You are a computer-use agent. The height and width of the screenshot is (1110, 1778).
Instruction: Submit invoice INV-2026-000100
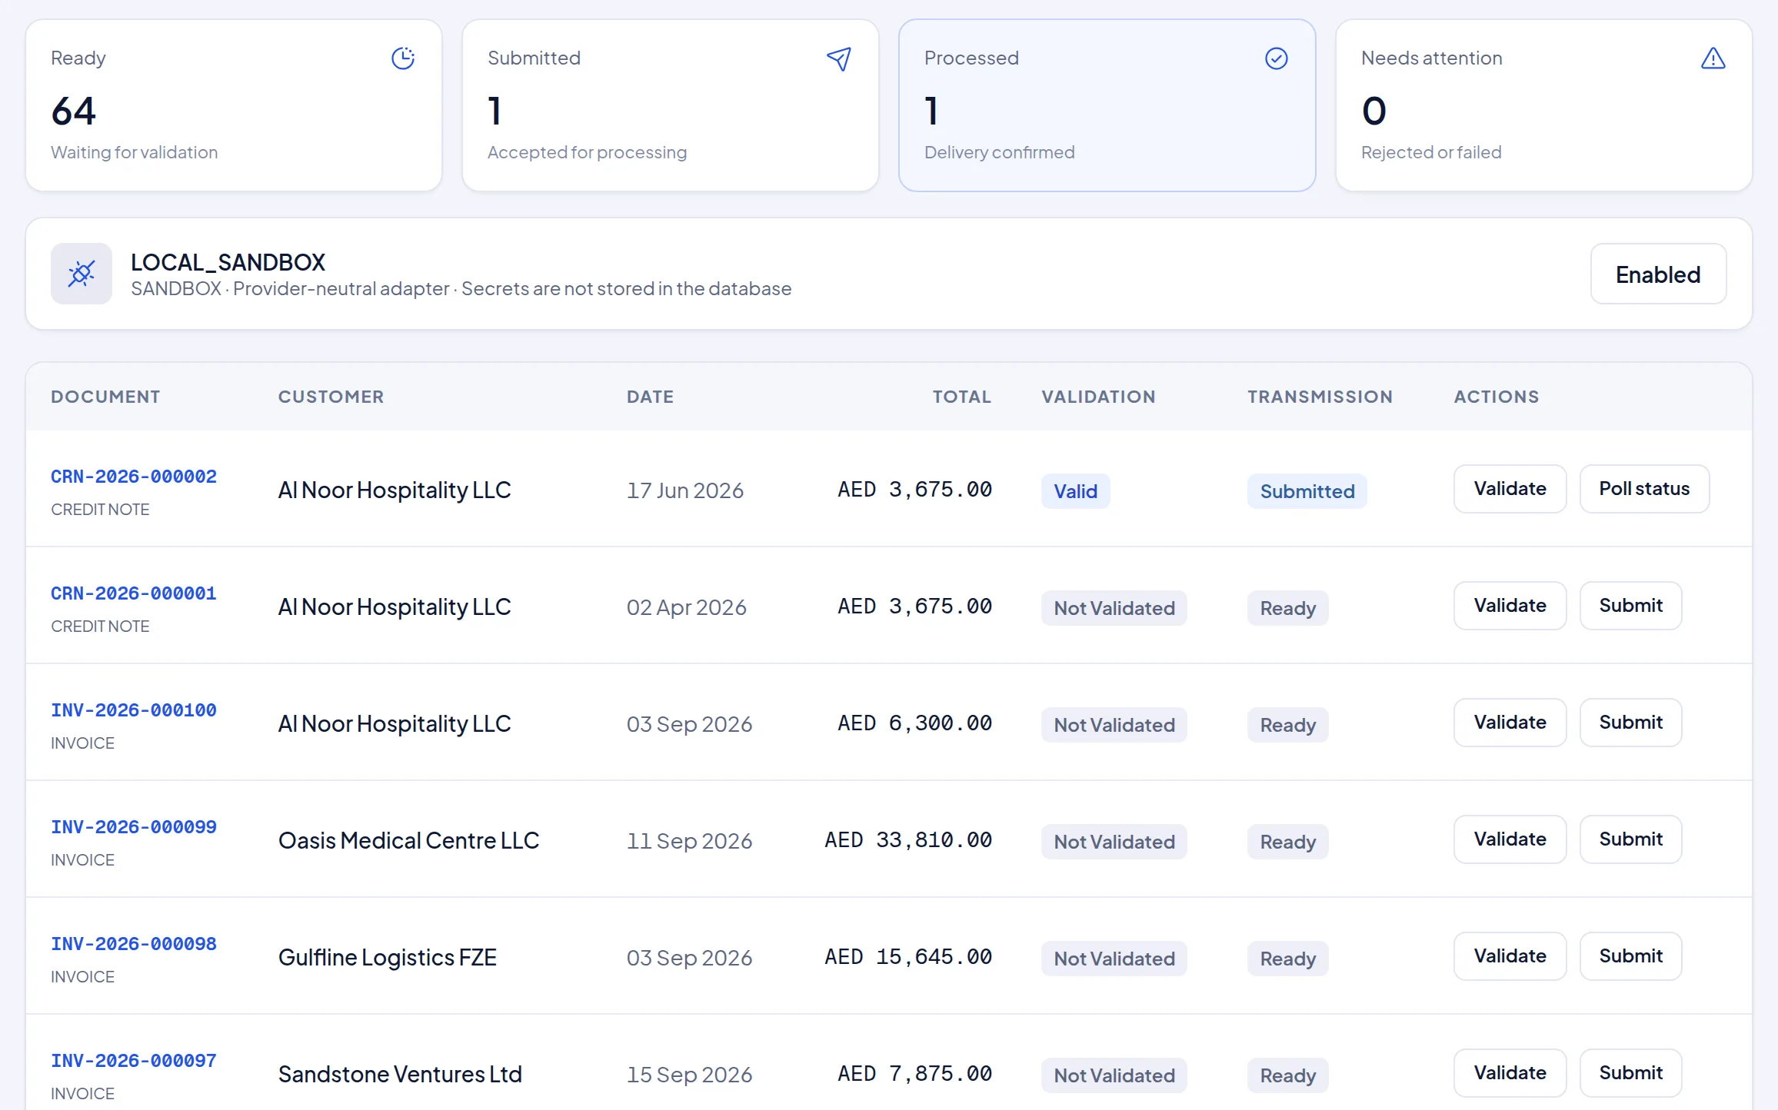coord(1630,723)
